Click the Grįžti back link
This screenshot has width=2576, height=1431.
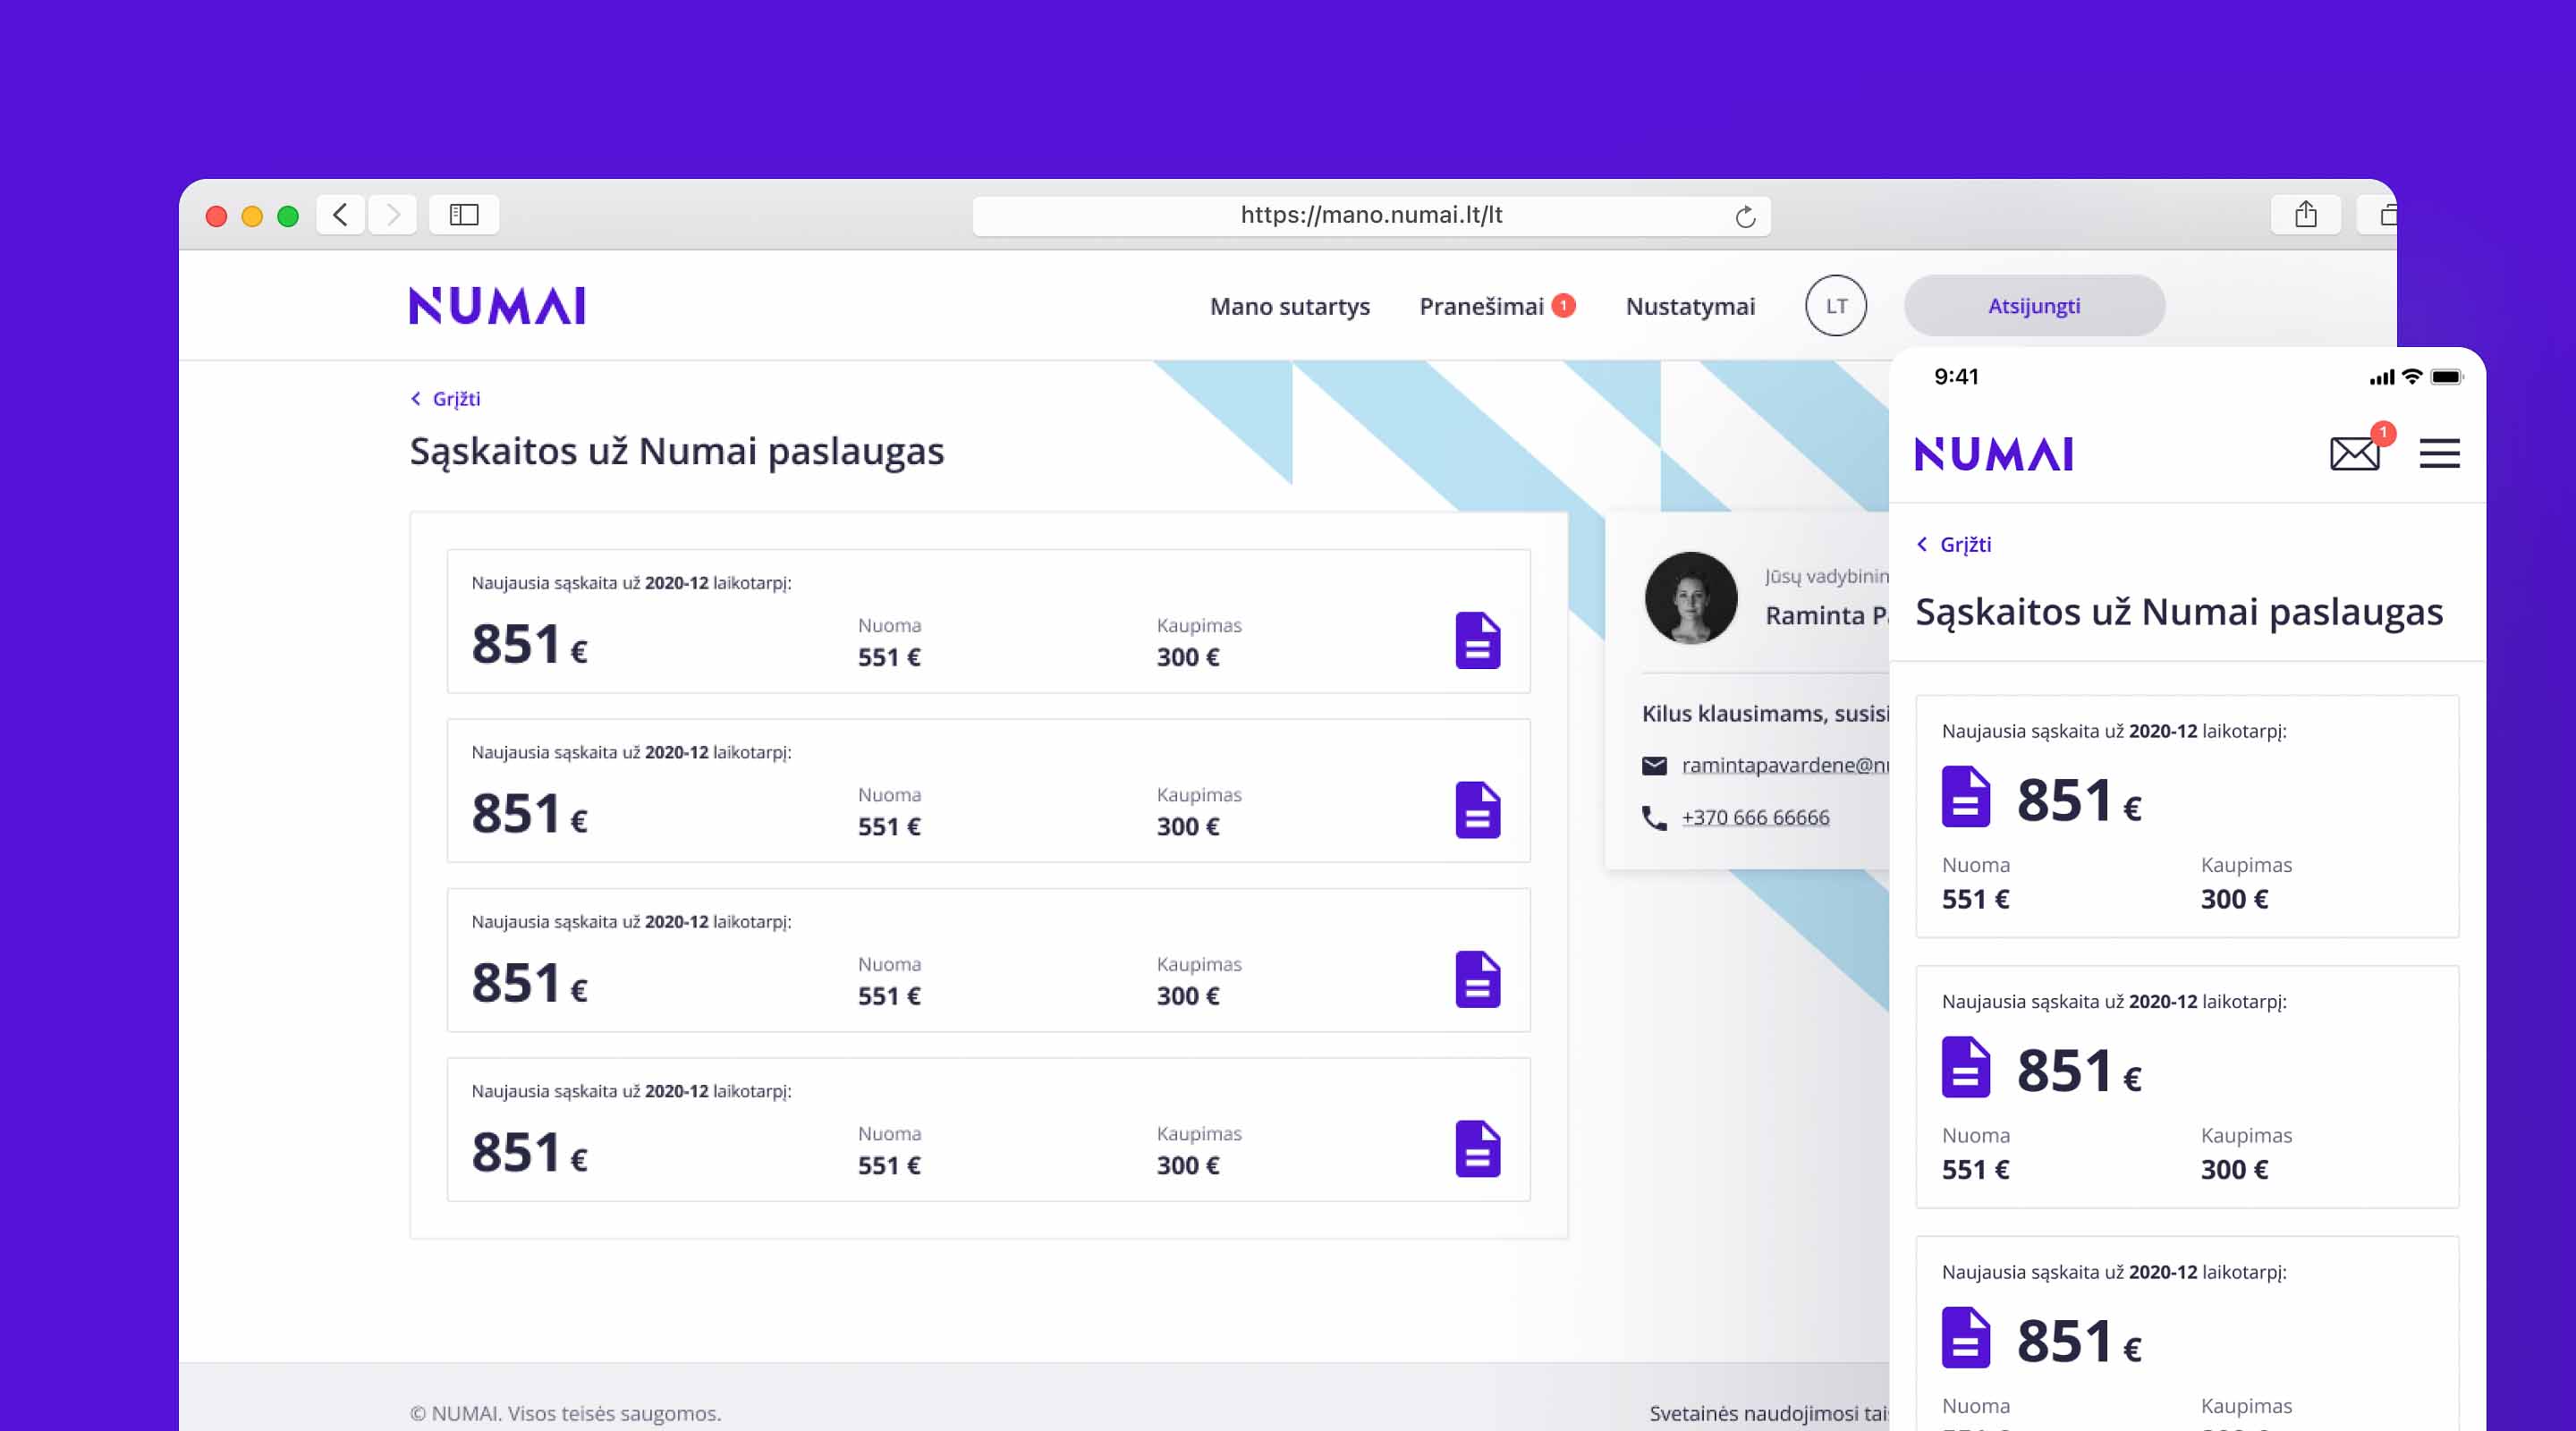click(445, 398)
